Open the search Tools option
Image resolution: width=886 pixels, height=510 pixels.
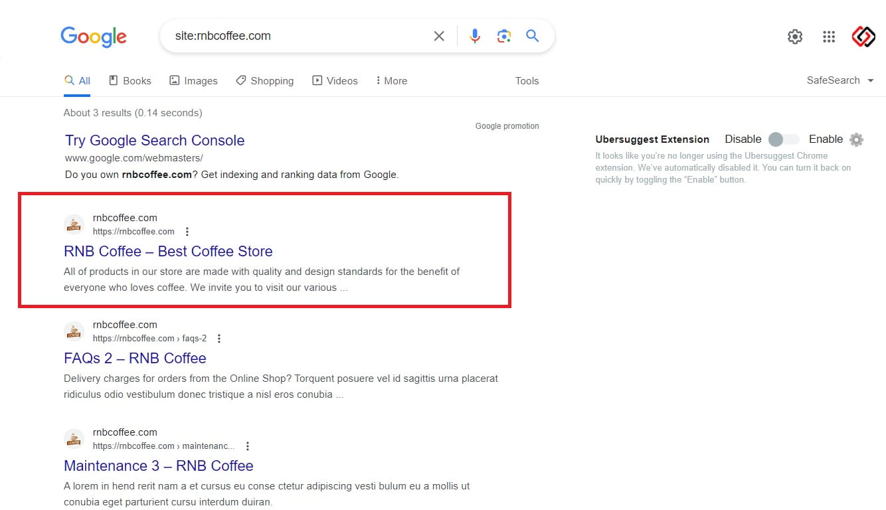[527, 81]
